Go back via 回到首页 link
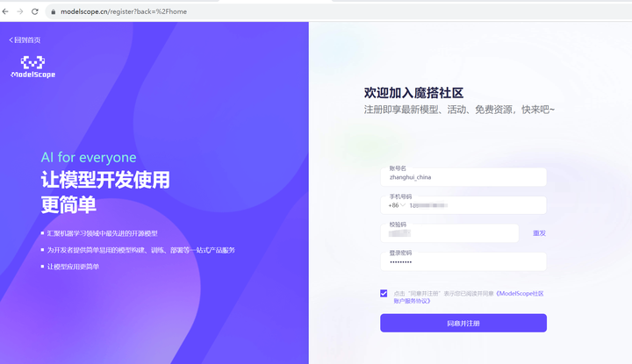Viewport: 632px width, 364px height. pyautogui.click(x=25, y=39)
